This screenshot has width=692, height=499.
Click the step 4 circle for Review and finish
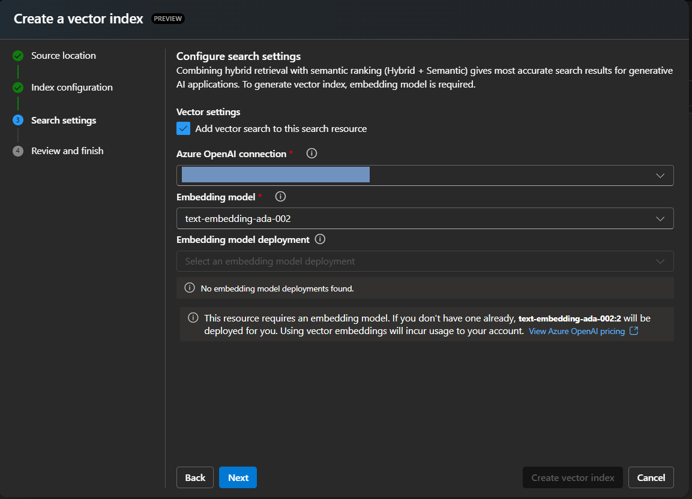[17, 151]
